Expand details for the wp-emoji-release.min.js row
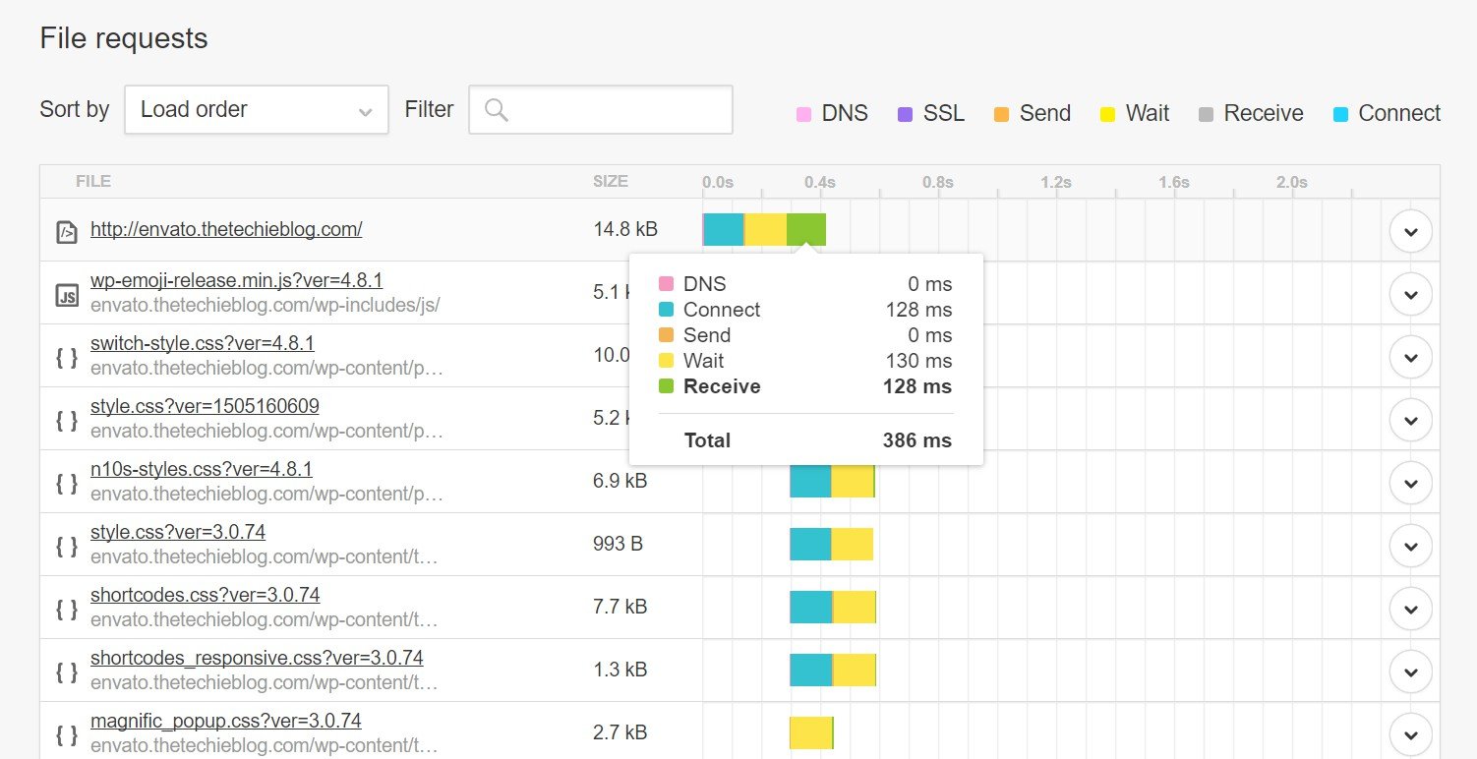This screenshot has height=759, width=1477. tap(1411, 294)
